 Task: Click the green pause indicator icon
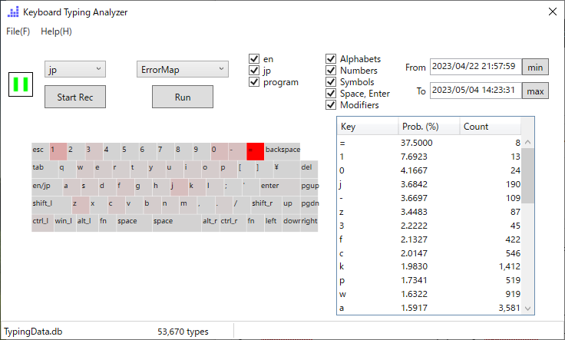tap(21, 84)
